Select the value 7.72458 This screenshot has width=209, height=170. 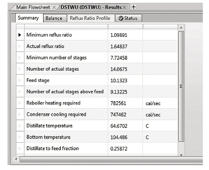[119, 58]
